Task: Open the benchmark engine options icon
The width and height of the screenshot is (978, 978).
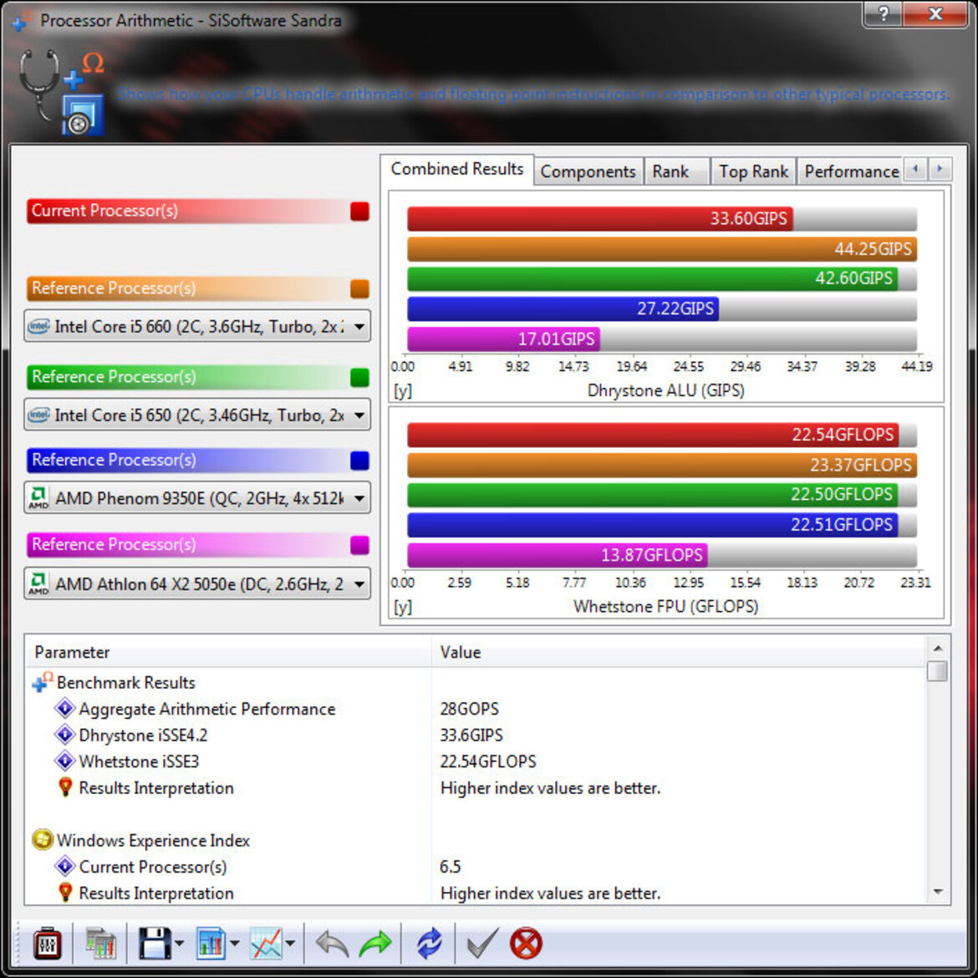Action: (x=47, y=942)
